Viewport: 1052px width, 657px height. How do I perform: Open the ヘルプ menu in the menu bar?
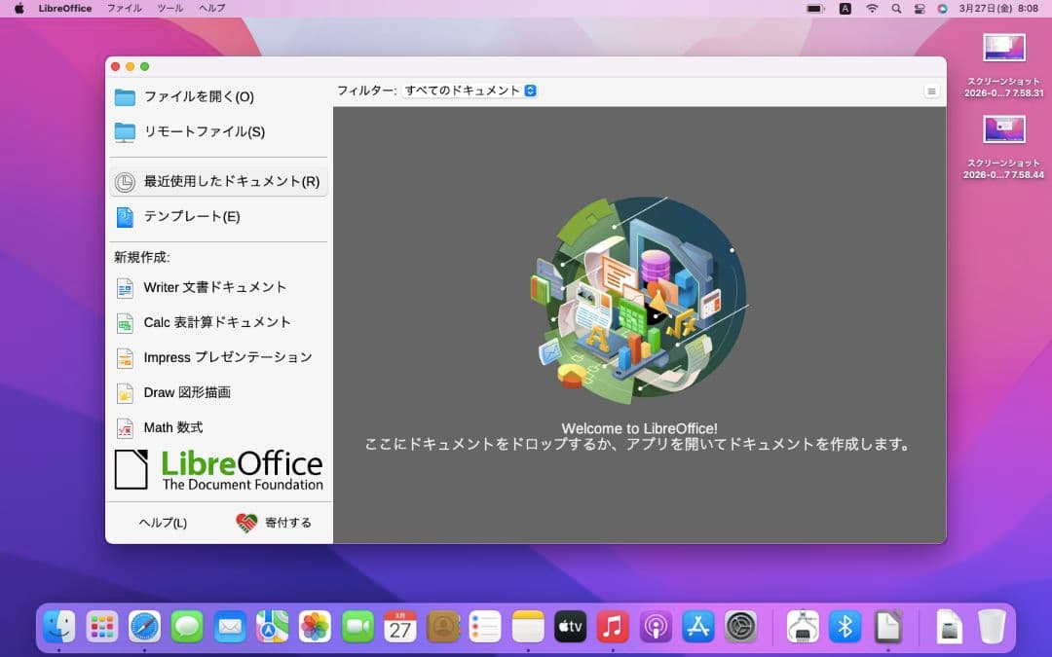point(212,8)
